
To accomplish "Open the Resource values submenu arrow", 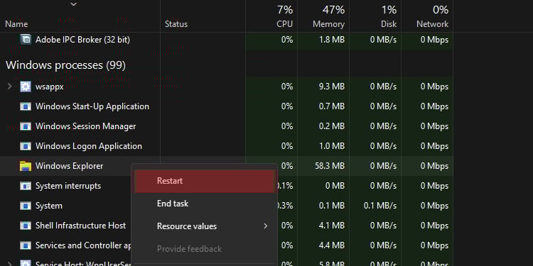I will (266, 226).
